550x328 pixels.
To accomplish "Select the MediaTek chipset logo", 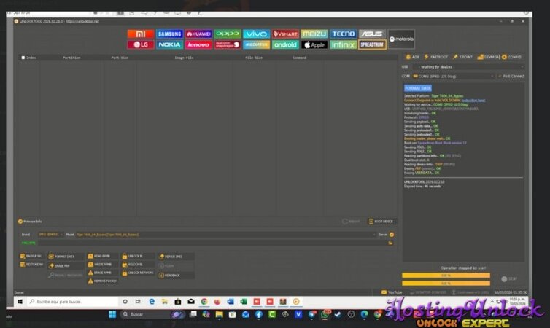I will [x=255, y=45].
